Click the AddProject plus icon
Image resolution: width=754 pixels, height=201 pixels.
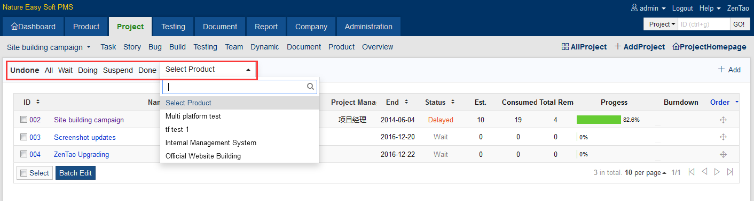point(618,47)
